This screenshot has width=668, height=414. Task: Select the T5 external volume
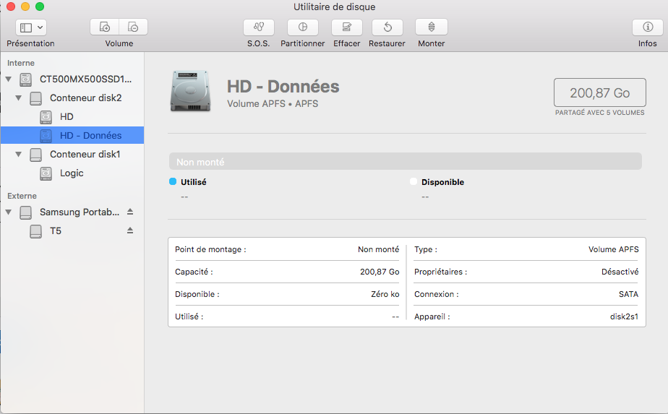point(55,231)
